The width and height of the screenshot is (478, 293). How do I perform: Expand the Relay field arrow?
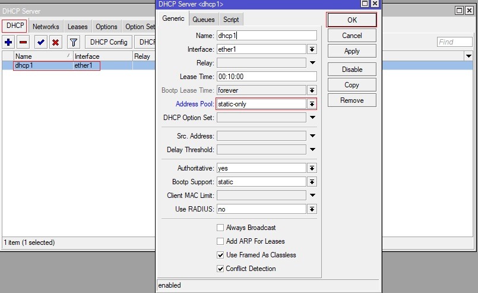coord(312,63)
